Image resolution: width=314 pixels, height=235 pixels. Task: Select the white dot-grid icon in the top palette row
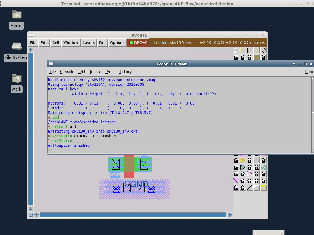tap(236, 50)
